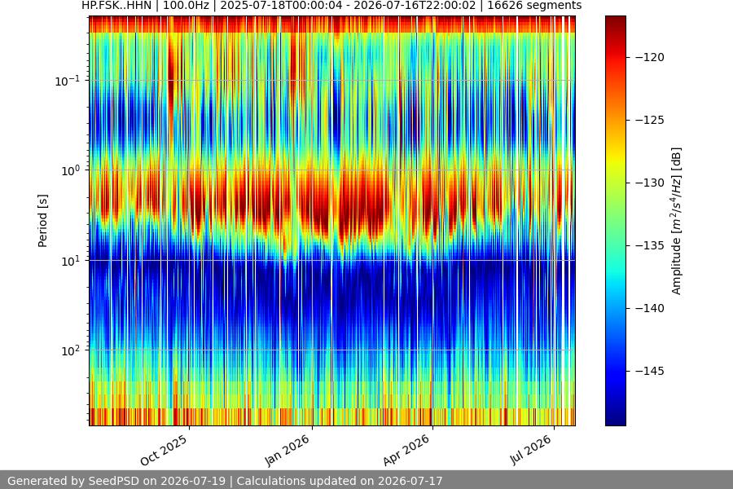Click the -125 colorbar tick label
The width and height of the screenshot is (733, 489).
pyautogui.click(x=650, y=120)
